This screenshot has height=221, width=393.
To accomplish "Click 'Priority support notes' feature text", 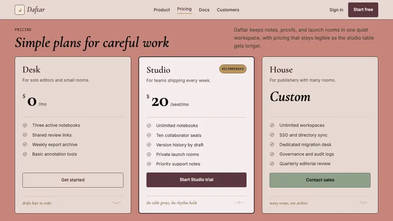I will click(178, 164).
